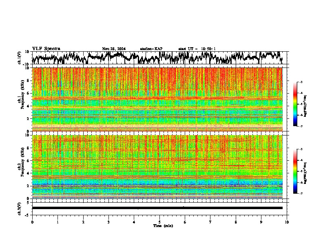The width and height of the screenshot is (323, 249).
Task: Click the time axis tick label "6"
Action: tap(185, 222)
